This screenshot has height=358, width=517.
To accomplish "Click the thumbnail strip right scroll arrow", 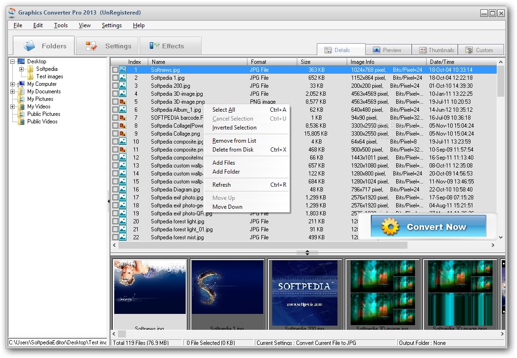I will tap(502, 334).
